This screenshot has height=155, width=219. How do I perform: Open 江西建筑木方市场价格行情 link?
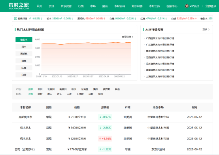160,57
